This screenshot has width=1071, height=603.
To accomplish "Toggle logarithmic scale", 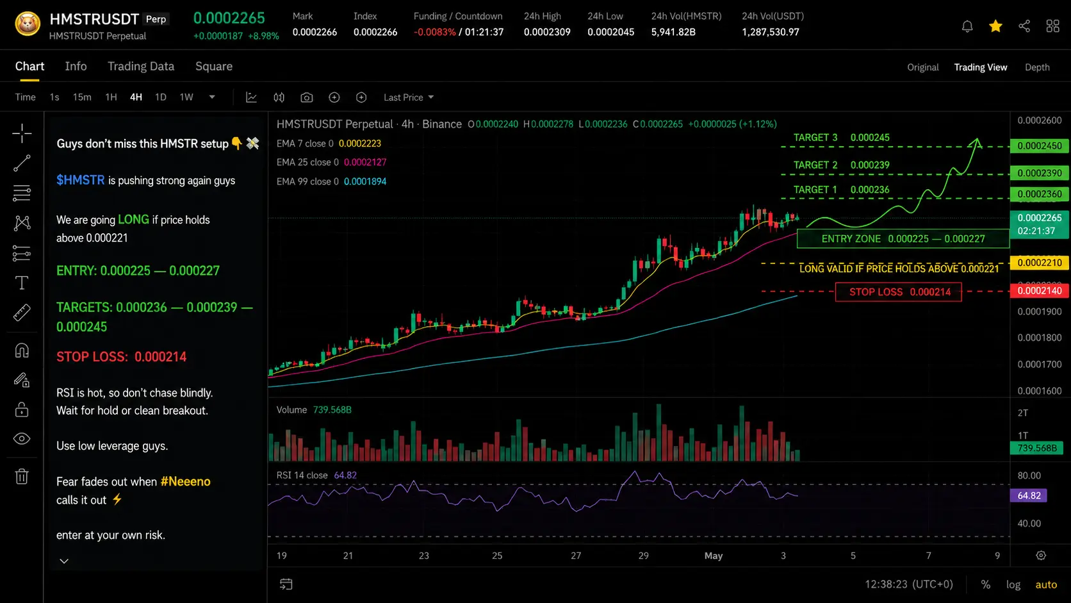I will point(1013,584).
